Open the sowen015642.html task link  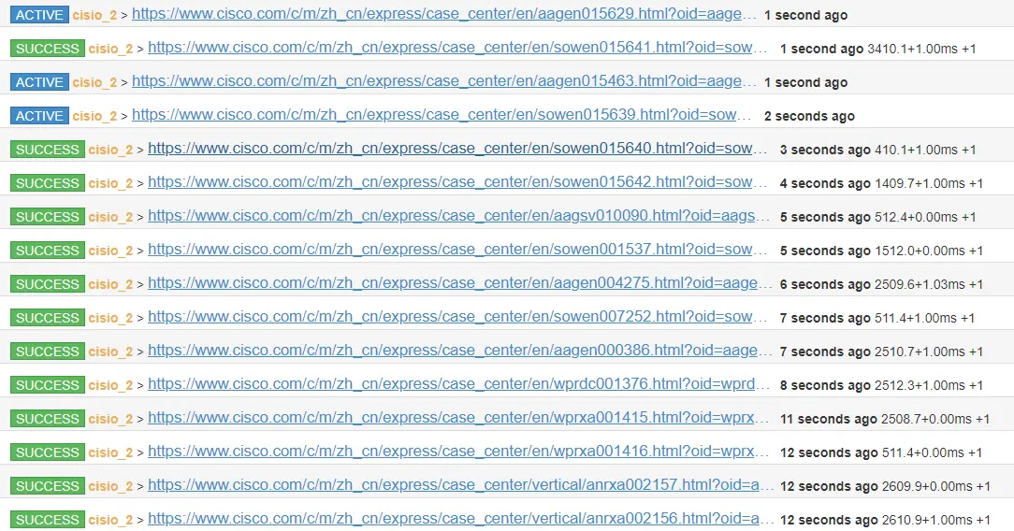click(457, 182)
